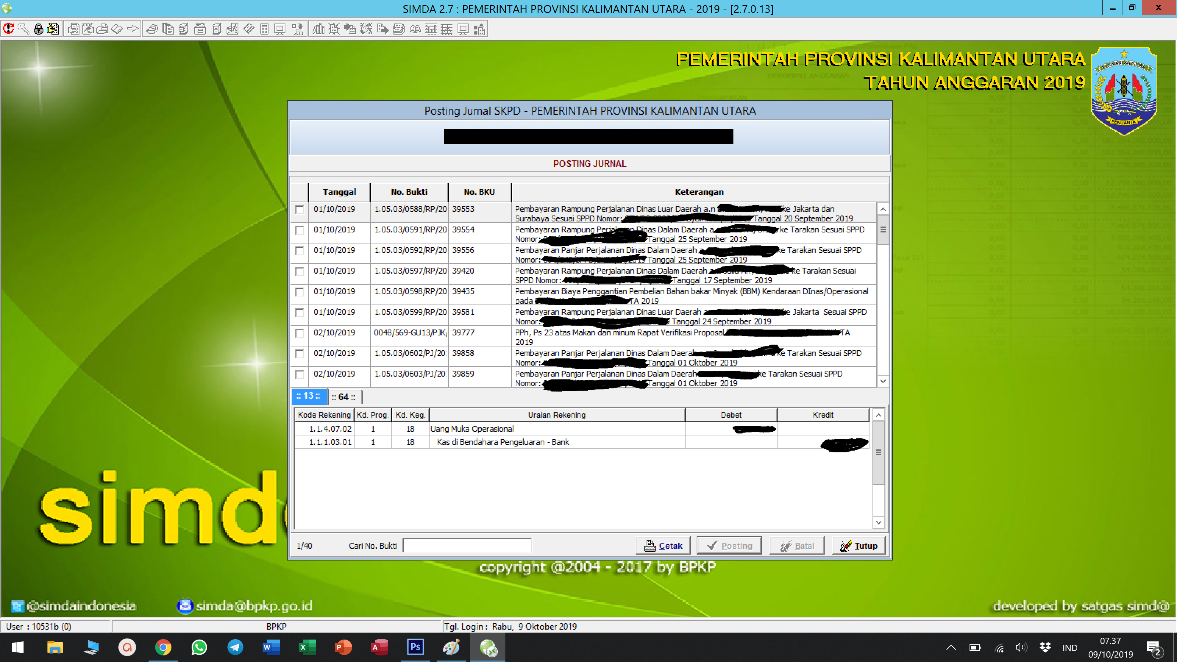The height and width of the screenshot is (662, 1177).
Task: Click the padlock icon in toolbar
Action: pyautogui.click(x=39, y=29)
